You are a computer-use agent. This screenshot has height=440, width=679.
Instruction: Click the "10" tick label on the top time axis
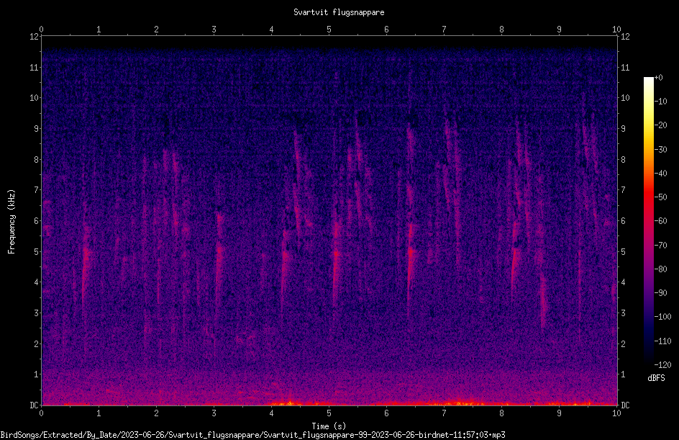point(616,29)
